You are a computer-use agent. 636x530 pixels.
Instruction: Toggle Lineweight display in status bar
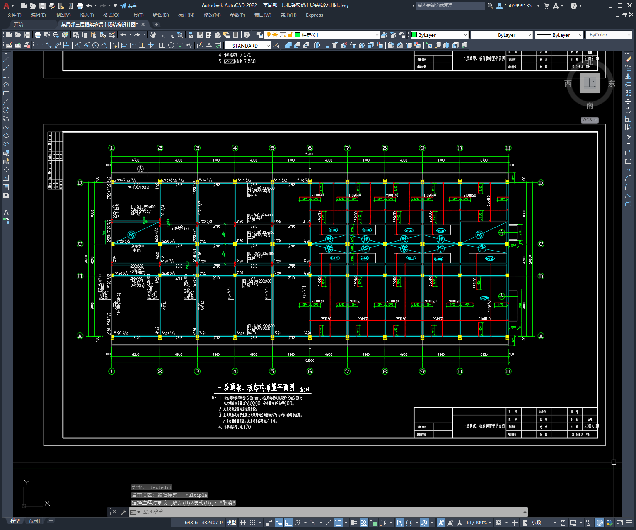click(354, 523)
